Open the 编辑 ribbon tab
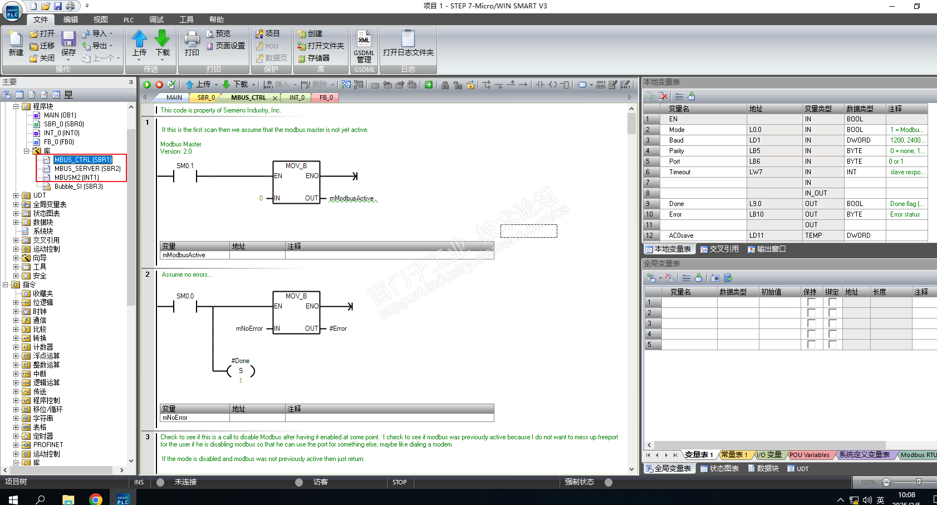The height and width of the screenshot is (505, 937). click(71, 19)
